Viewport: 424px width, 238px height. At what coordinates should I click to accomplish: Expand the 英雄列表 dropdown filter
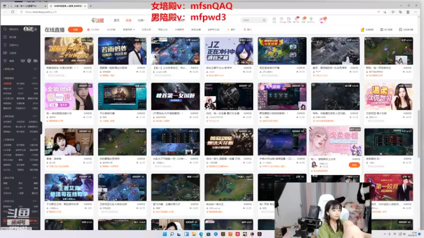[128, 30]
